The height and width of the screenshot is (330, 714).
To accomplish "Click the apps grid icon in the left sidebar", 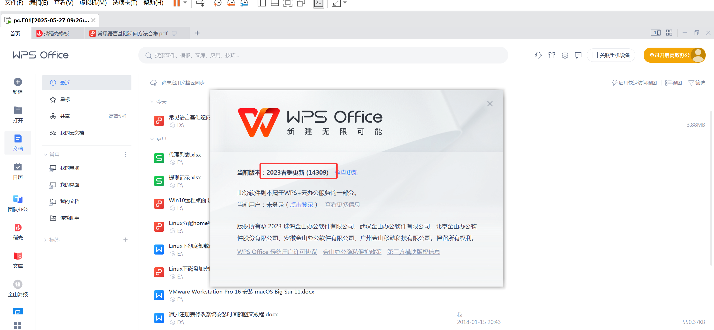I will (x=18, y=325).
